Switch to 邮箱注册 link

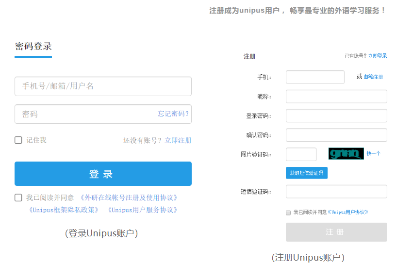[x=373, y=77]
